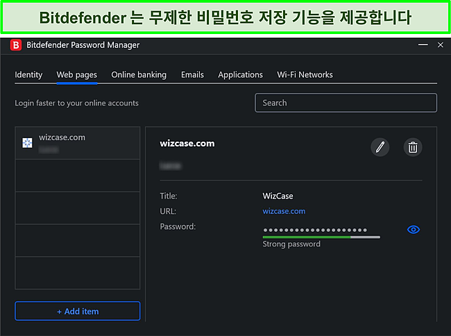
Task: Click the Title: field label
Action: tap(169, 196)
